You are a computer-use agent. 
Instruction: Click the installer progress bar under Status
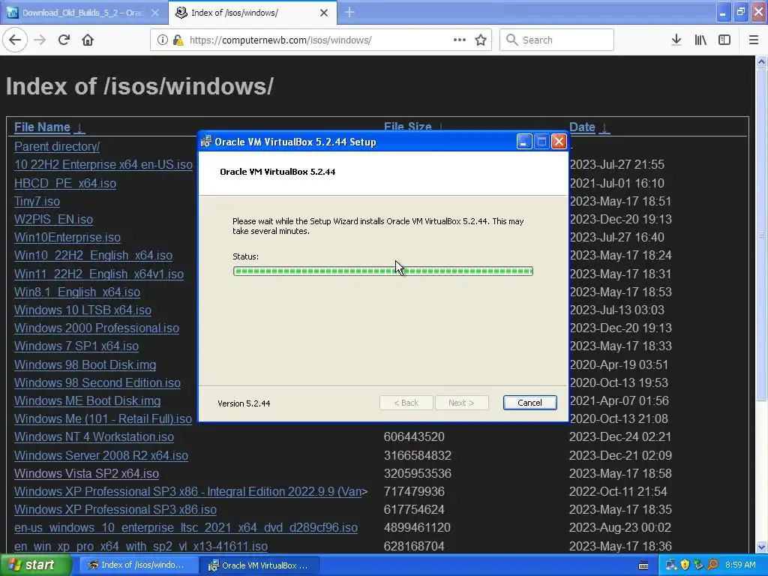[x=383, y=271]
